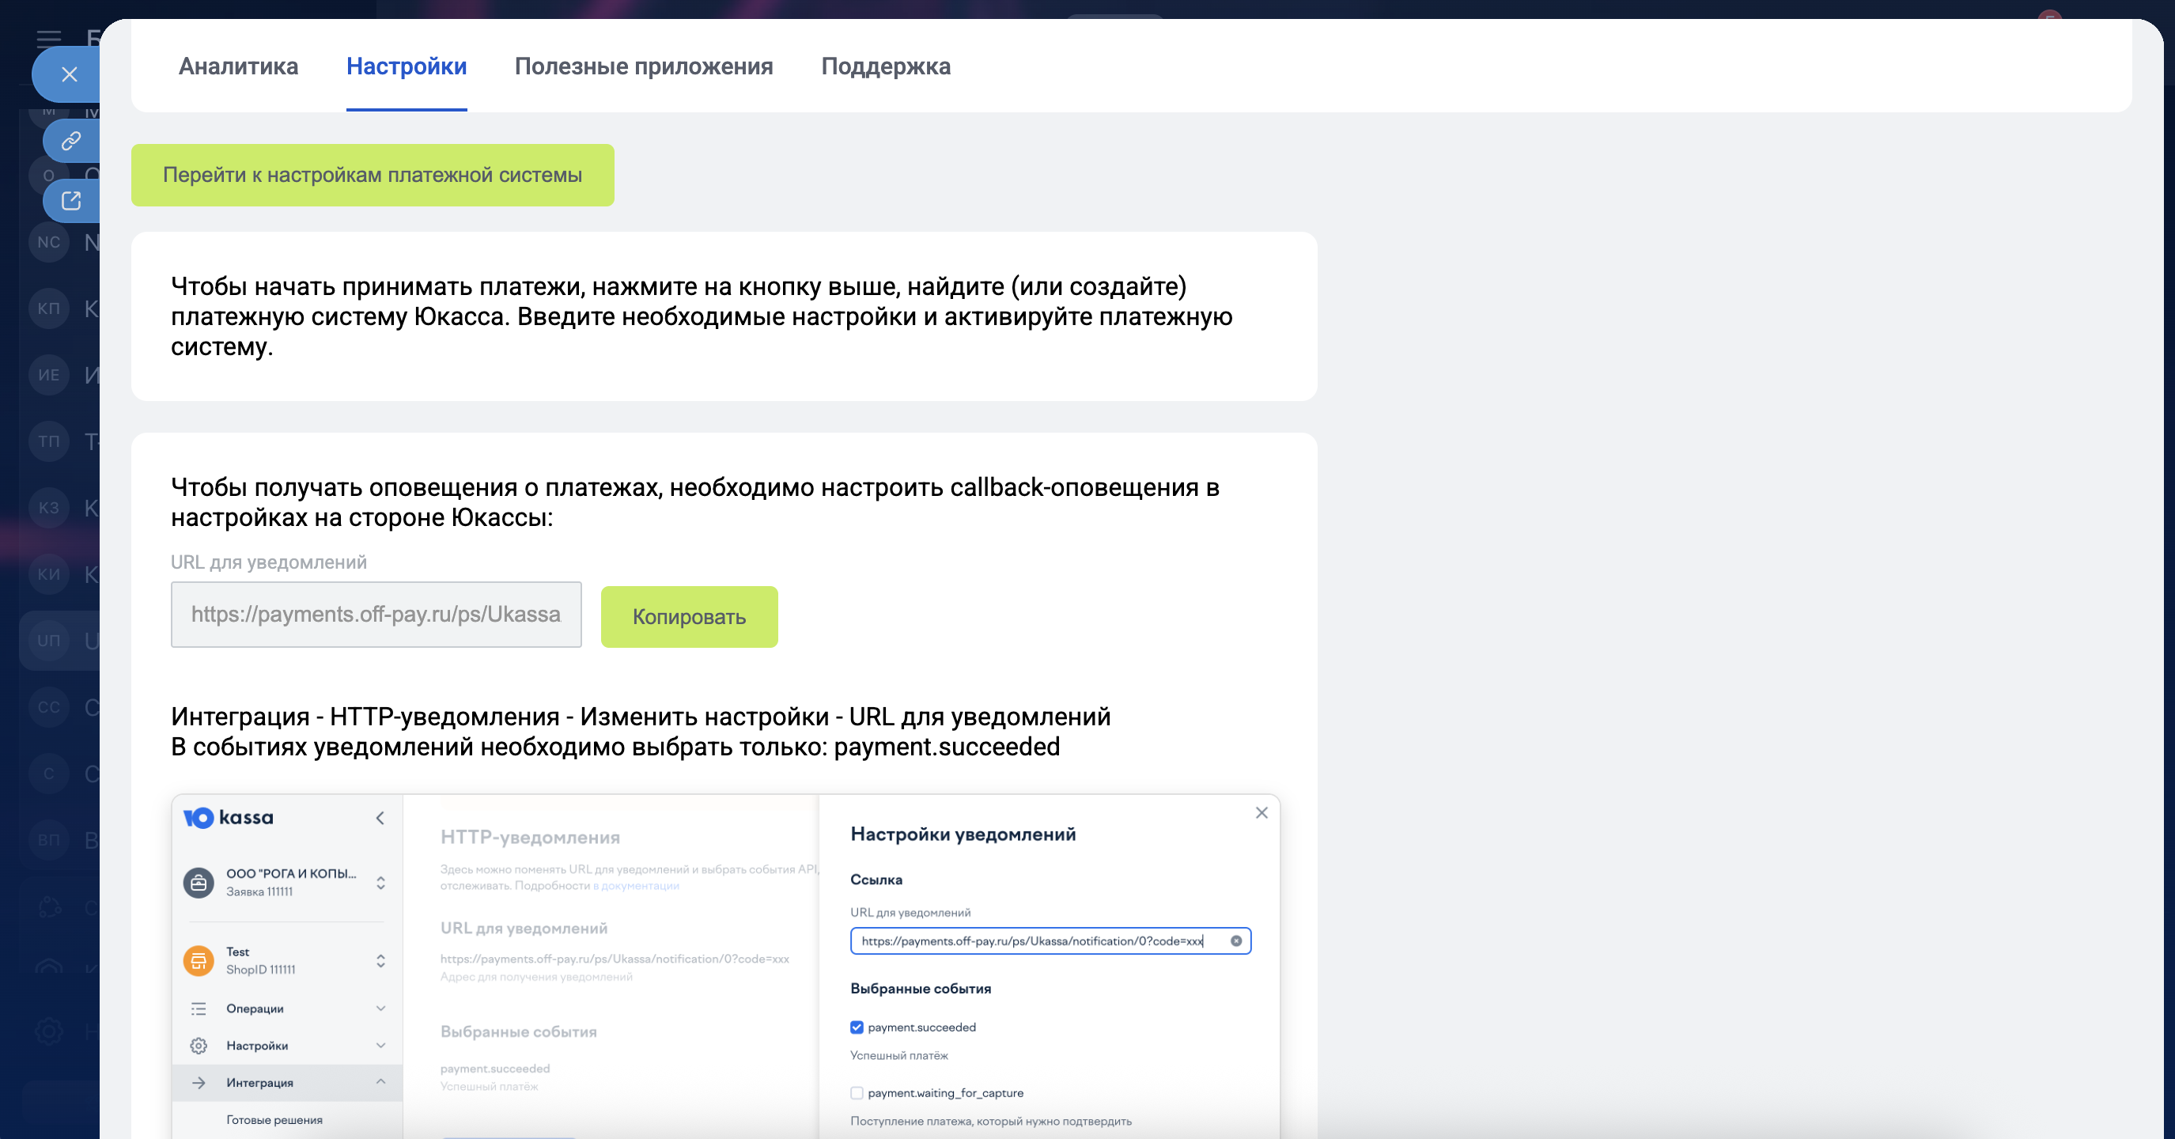Open the Поддержка tab
This screenshot has width=2175, height=1139.
coord(886,66)
